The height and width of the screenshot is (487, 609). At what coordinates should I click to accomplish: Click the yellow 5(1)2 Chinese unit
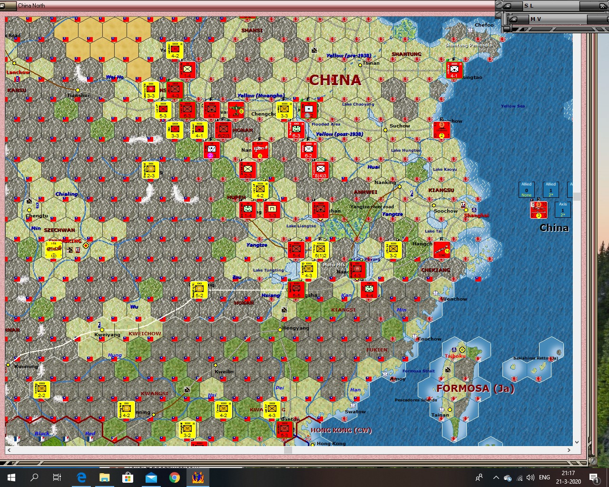point(321,250)
